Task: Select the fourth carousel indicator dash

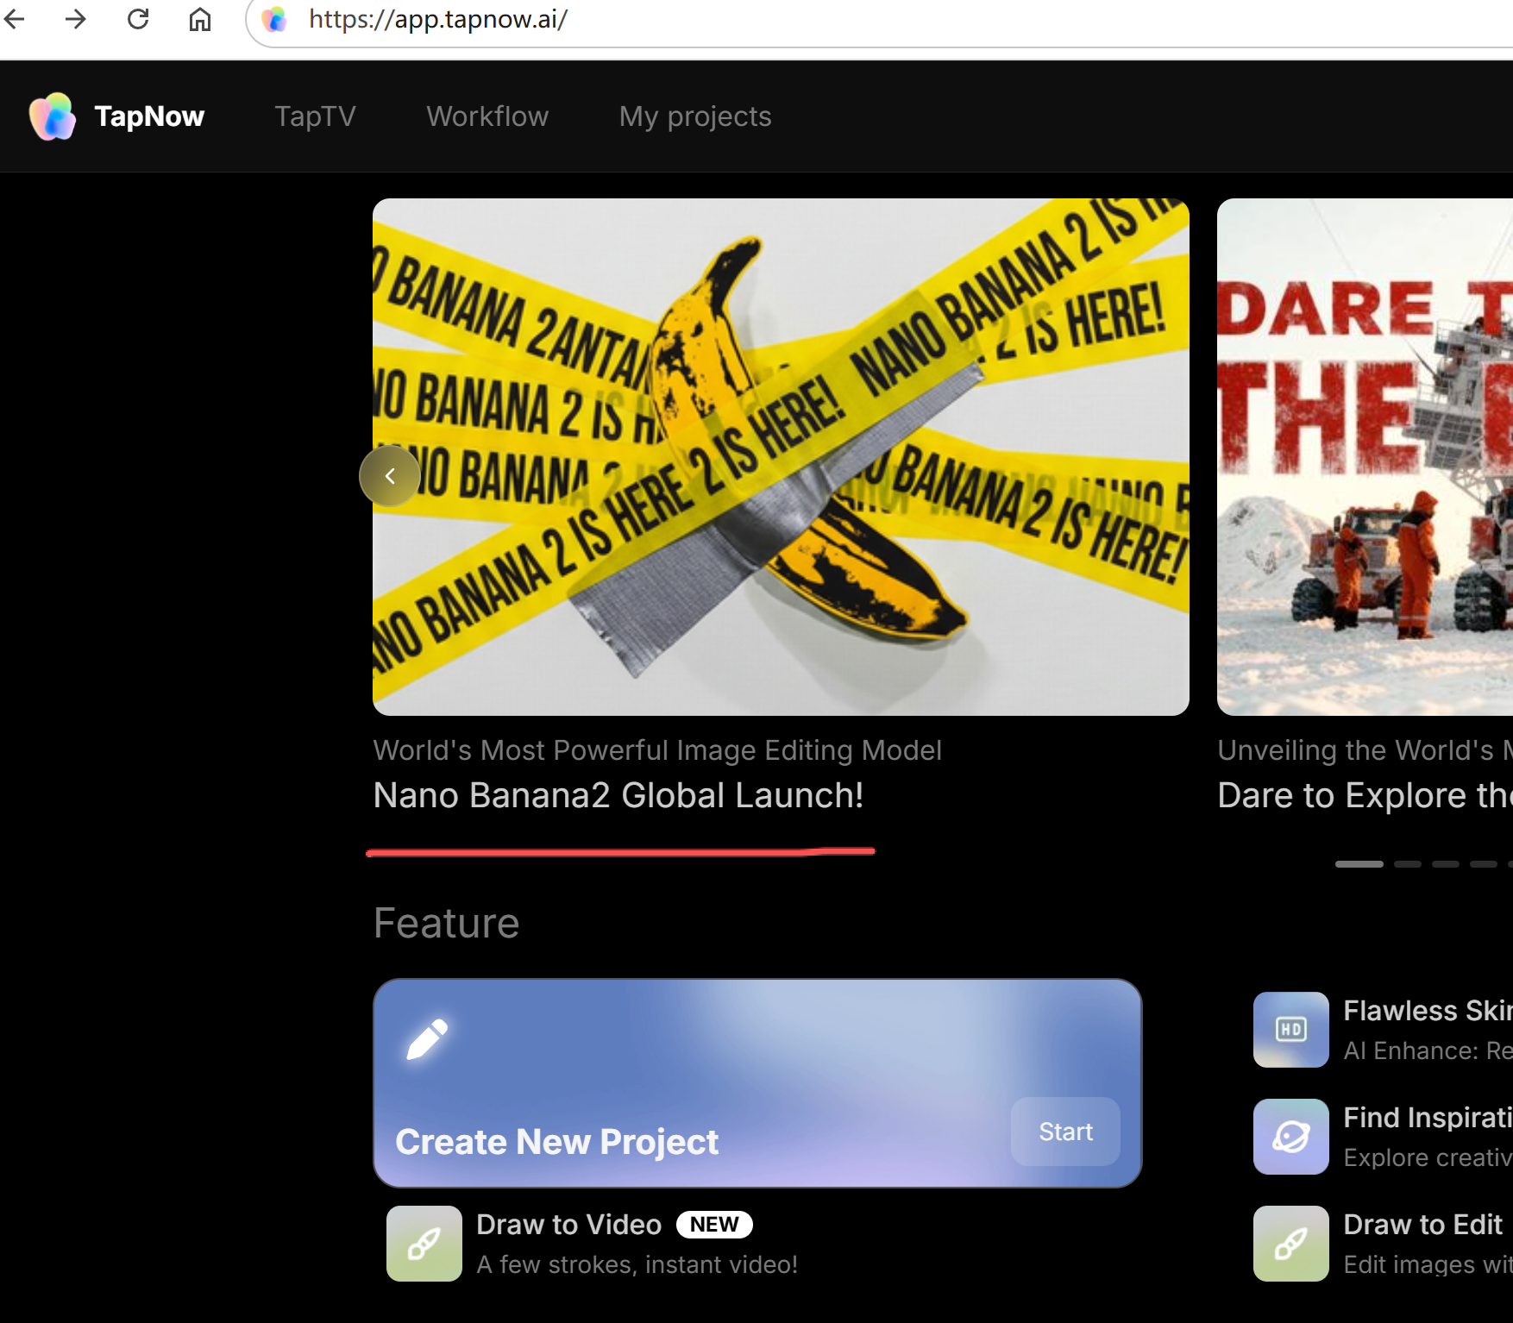Action: tap(1484, 863)
